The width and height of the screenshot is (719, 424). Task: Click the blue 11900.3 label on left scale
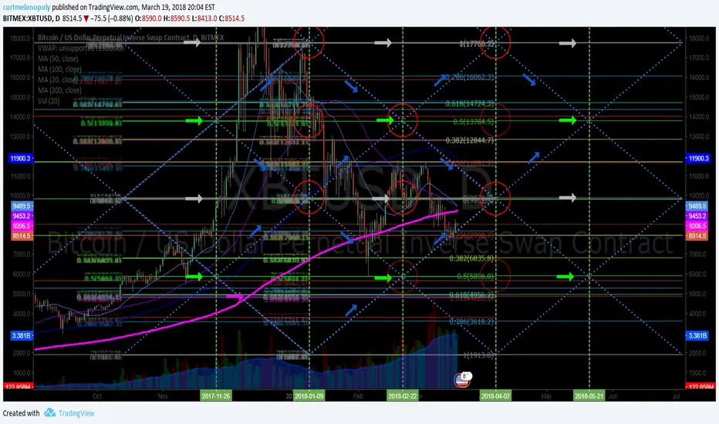[20, 158]
